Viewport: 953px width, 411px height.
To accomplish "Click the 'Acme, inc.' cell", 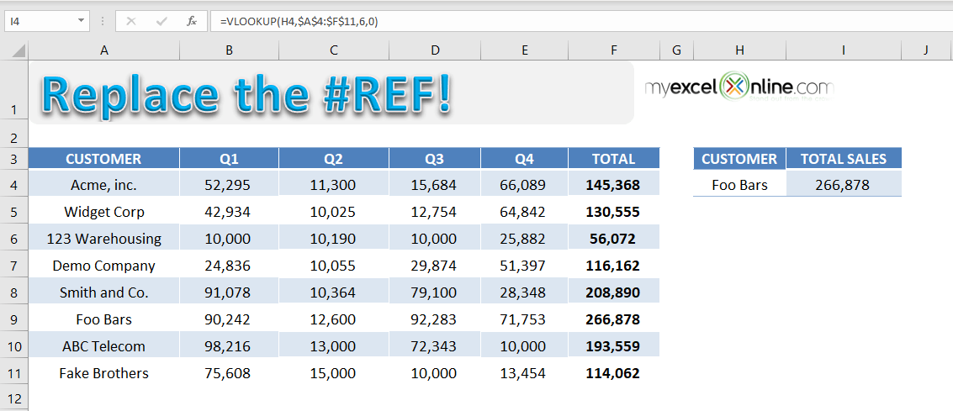I will pyautogui.click(x=104, y=185).
